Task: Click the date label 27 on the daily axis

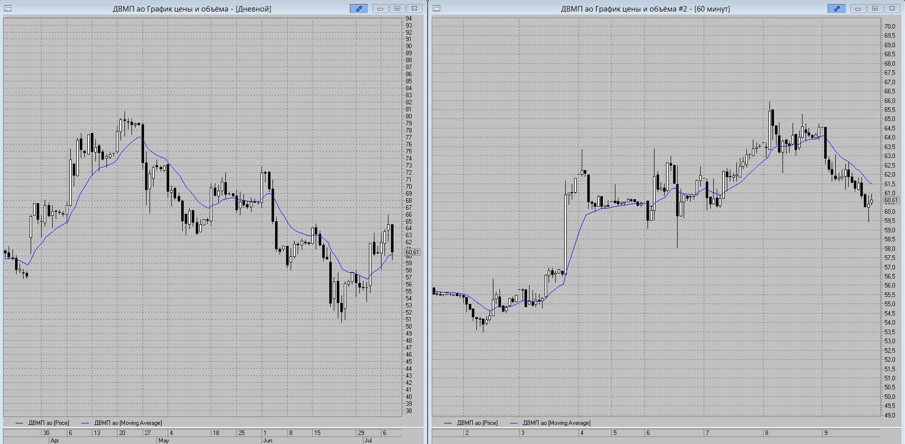Action: pos(148,433)
